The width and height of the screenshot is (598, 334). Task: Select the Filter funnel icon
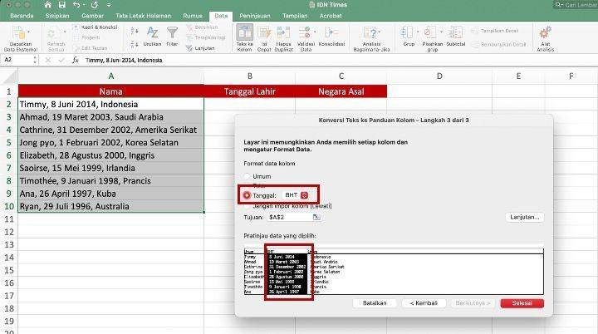pyautogui.click(x=173, y=32)
